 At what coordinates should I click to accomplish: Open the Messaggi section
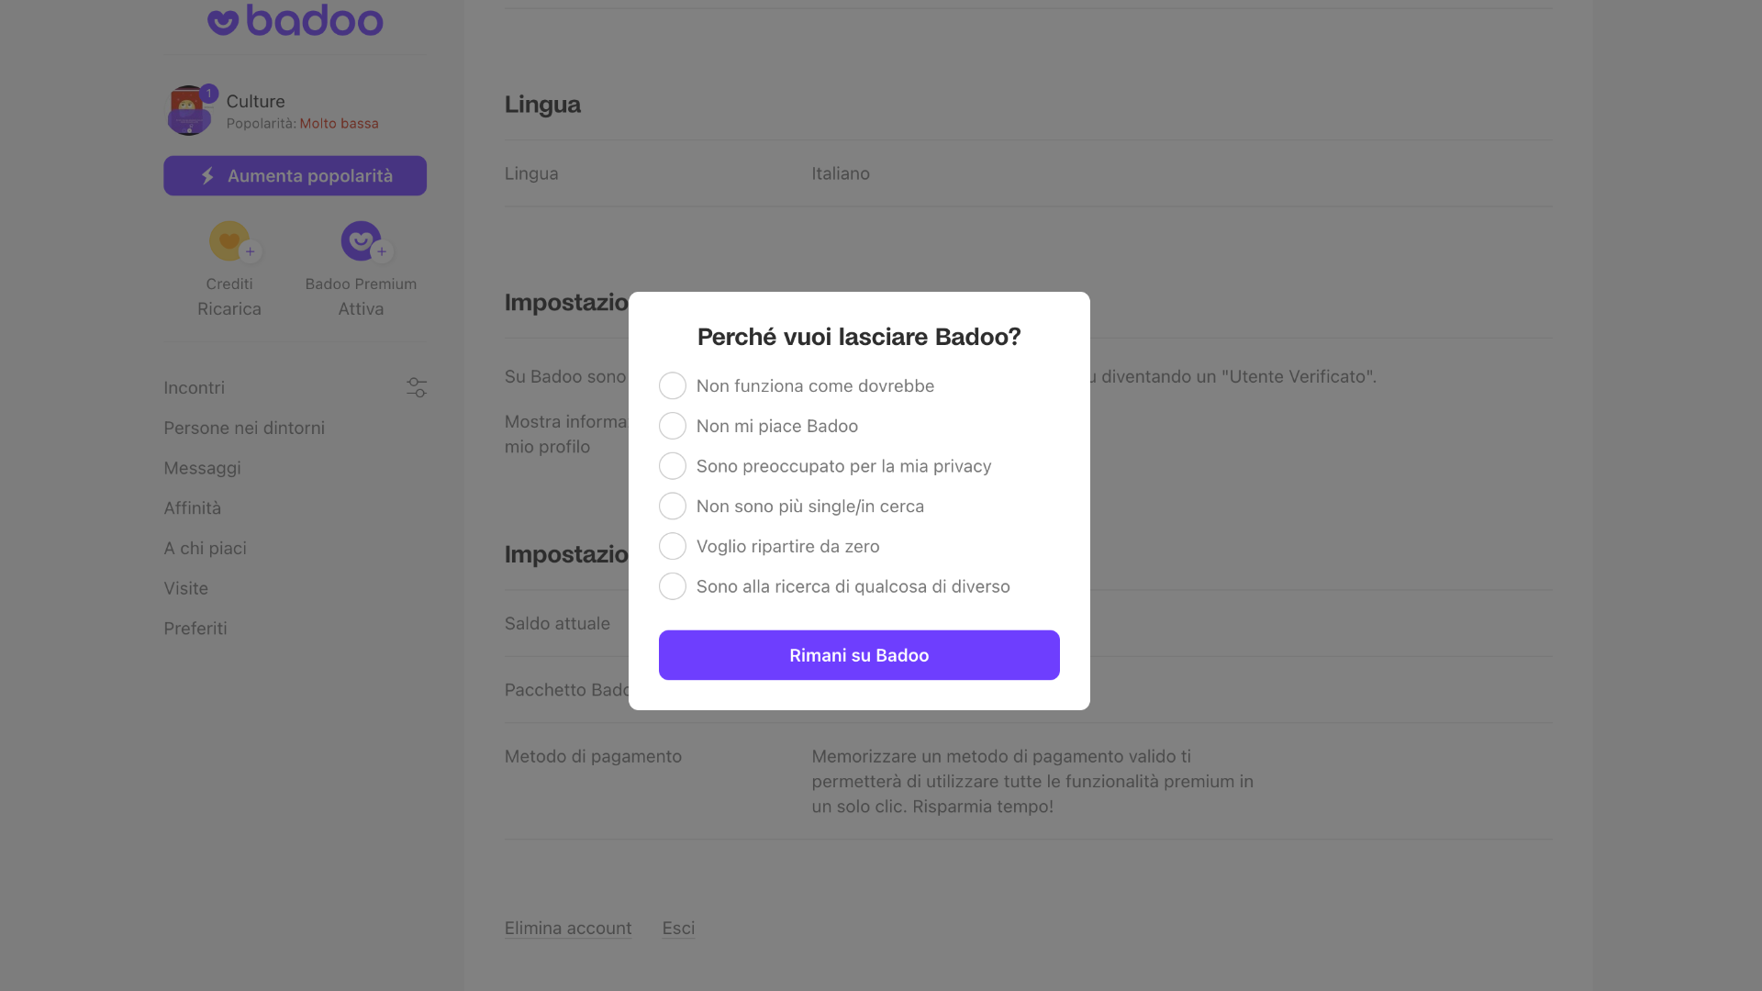click(x=202, y=468)
